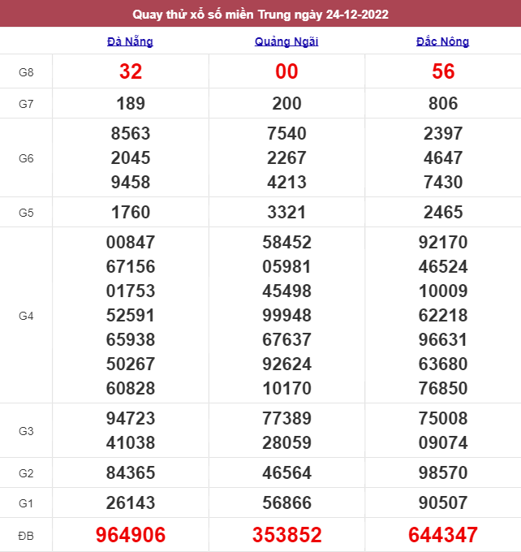Click Đắc Nông G8 number 56
Viewport: 521px width, 552px height.
point(443,71)
